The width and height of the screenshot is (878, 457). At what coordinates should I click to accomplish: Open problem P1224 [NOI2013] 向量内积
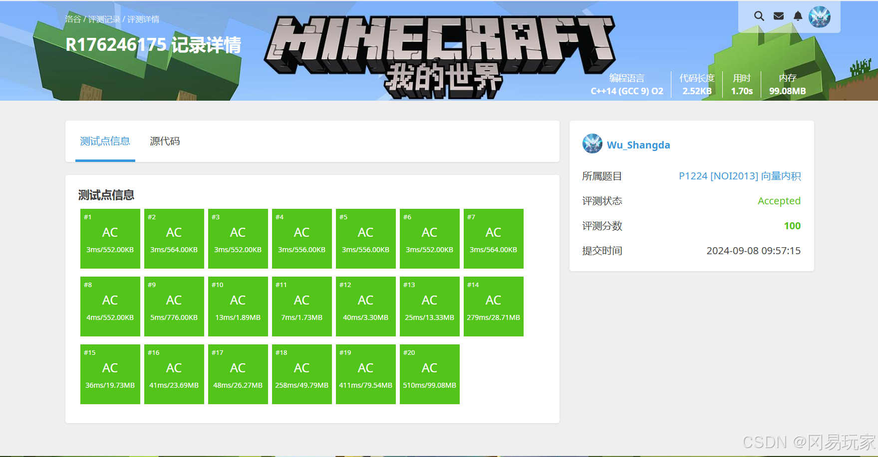(740, 176)
